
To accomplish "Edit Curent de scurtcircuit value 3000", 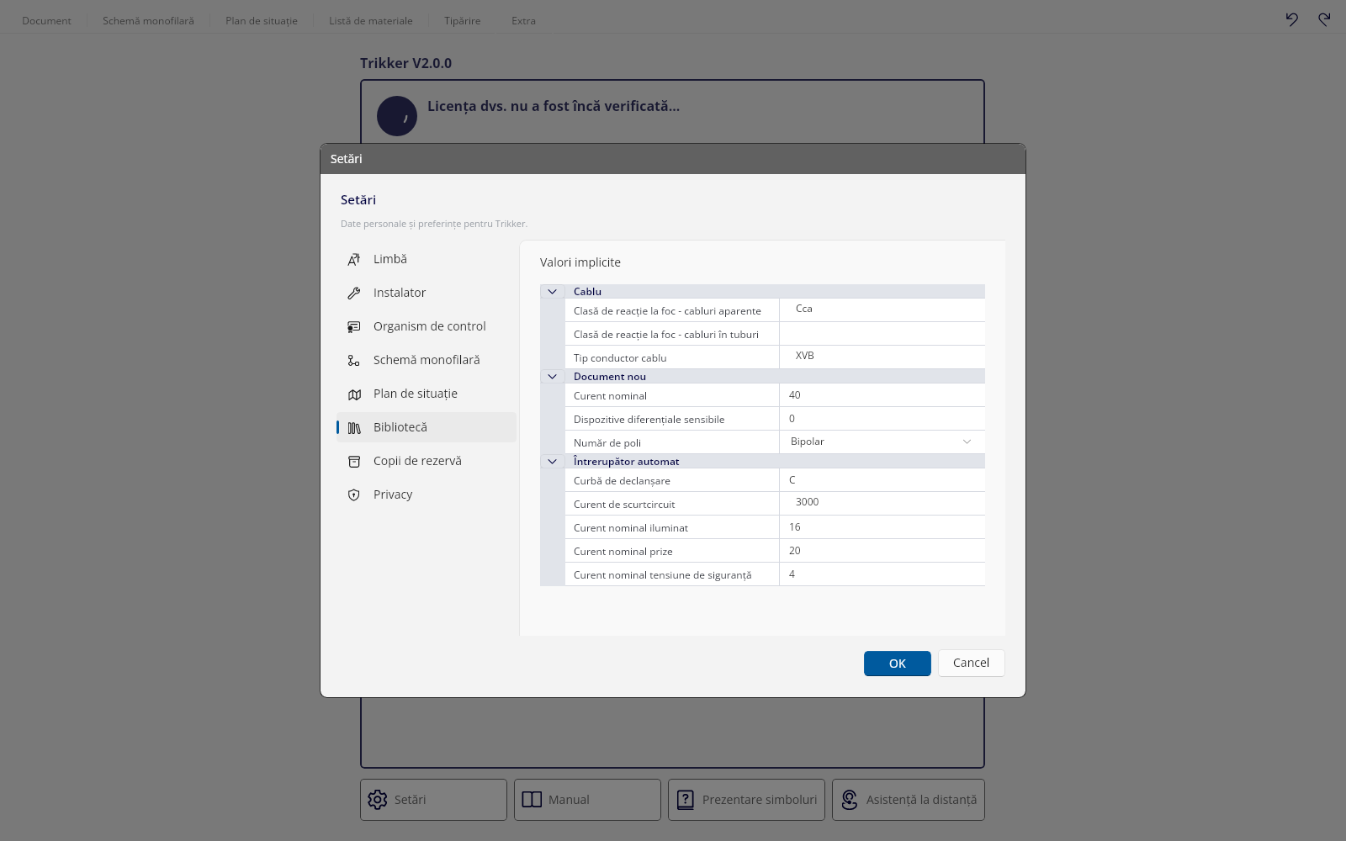I will click(x=882, y=503).
